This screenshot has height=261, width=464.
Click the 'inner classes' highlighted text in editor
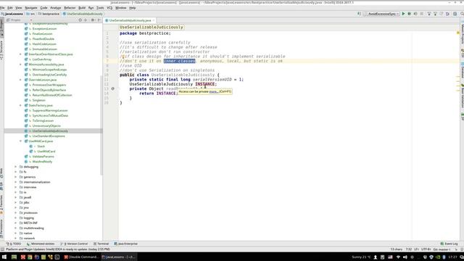click(x=179, y=61)
